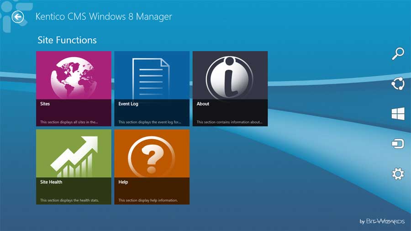Click the "Site Functions" heading

(x=67, y=40)
